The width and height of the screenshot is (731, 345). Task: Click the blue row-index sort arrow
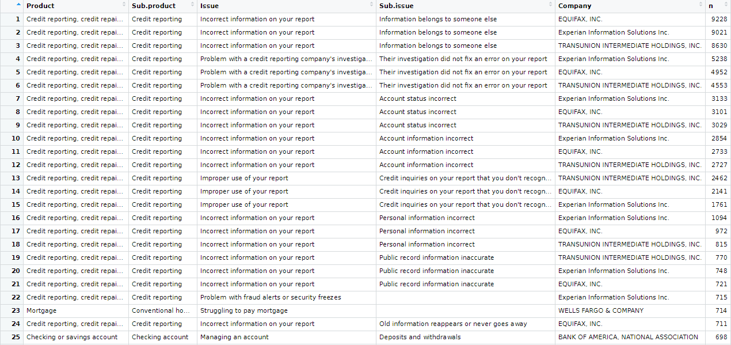coord(19,5)
